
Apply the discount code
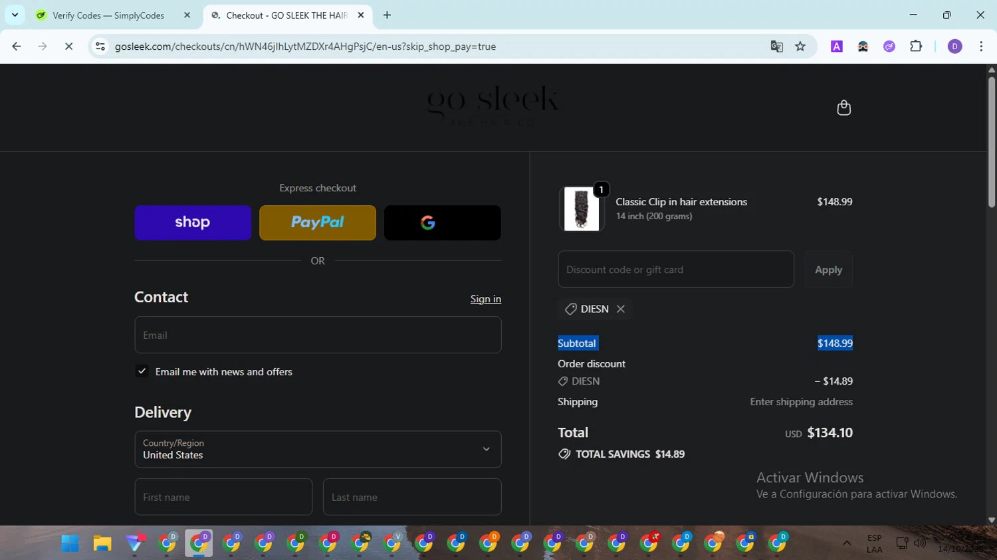coord(828,269)
